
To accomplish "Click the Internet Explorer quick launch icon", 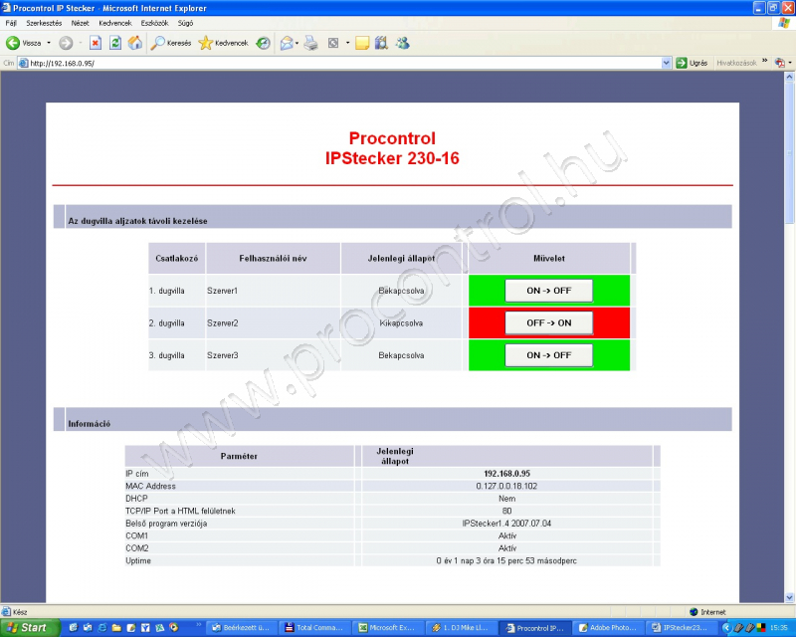I will click(x=102, y=628).
